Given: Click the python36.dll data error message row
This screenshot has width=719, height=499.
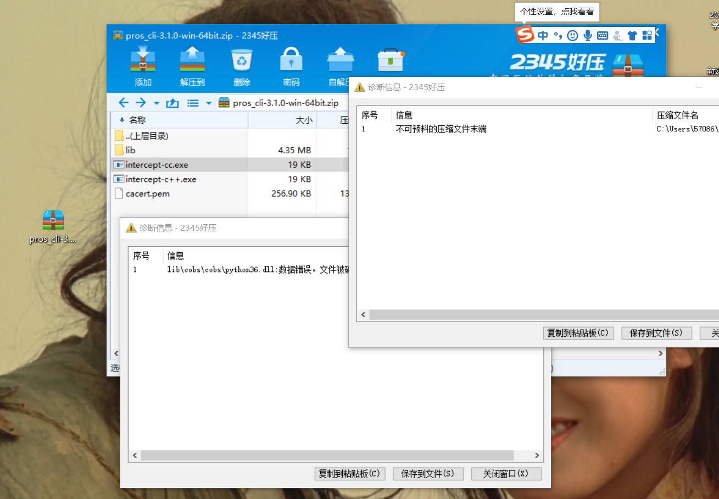Looking at the screenshot, I should 258,270.
